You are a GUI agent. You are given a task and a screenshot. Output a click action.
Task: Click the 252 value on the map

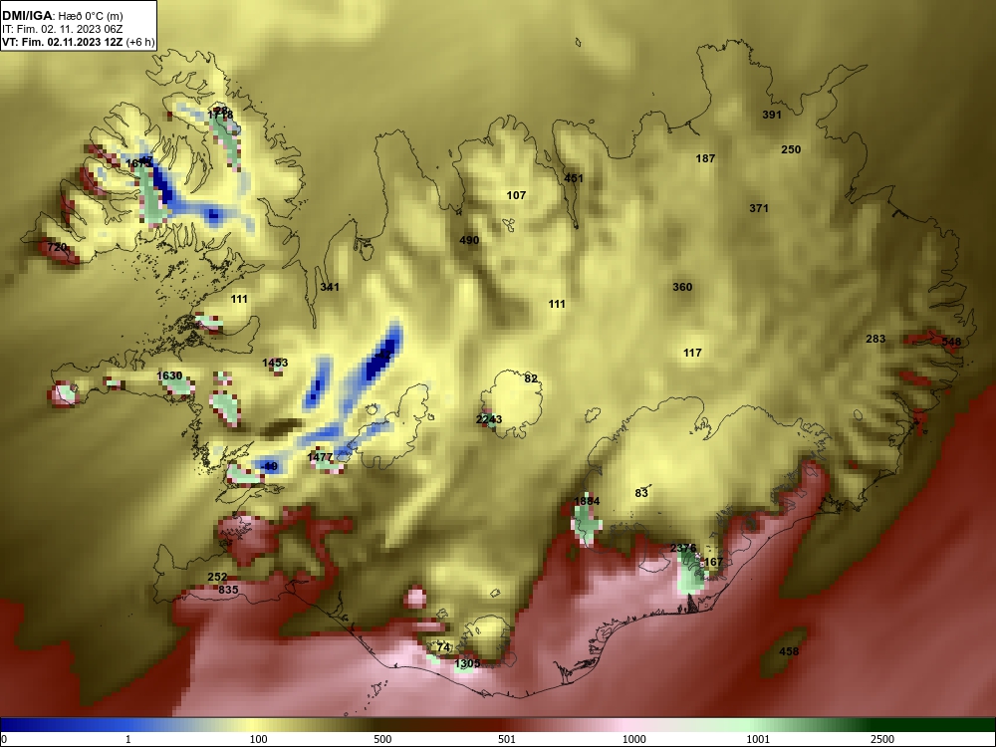(x=217, y=578)
